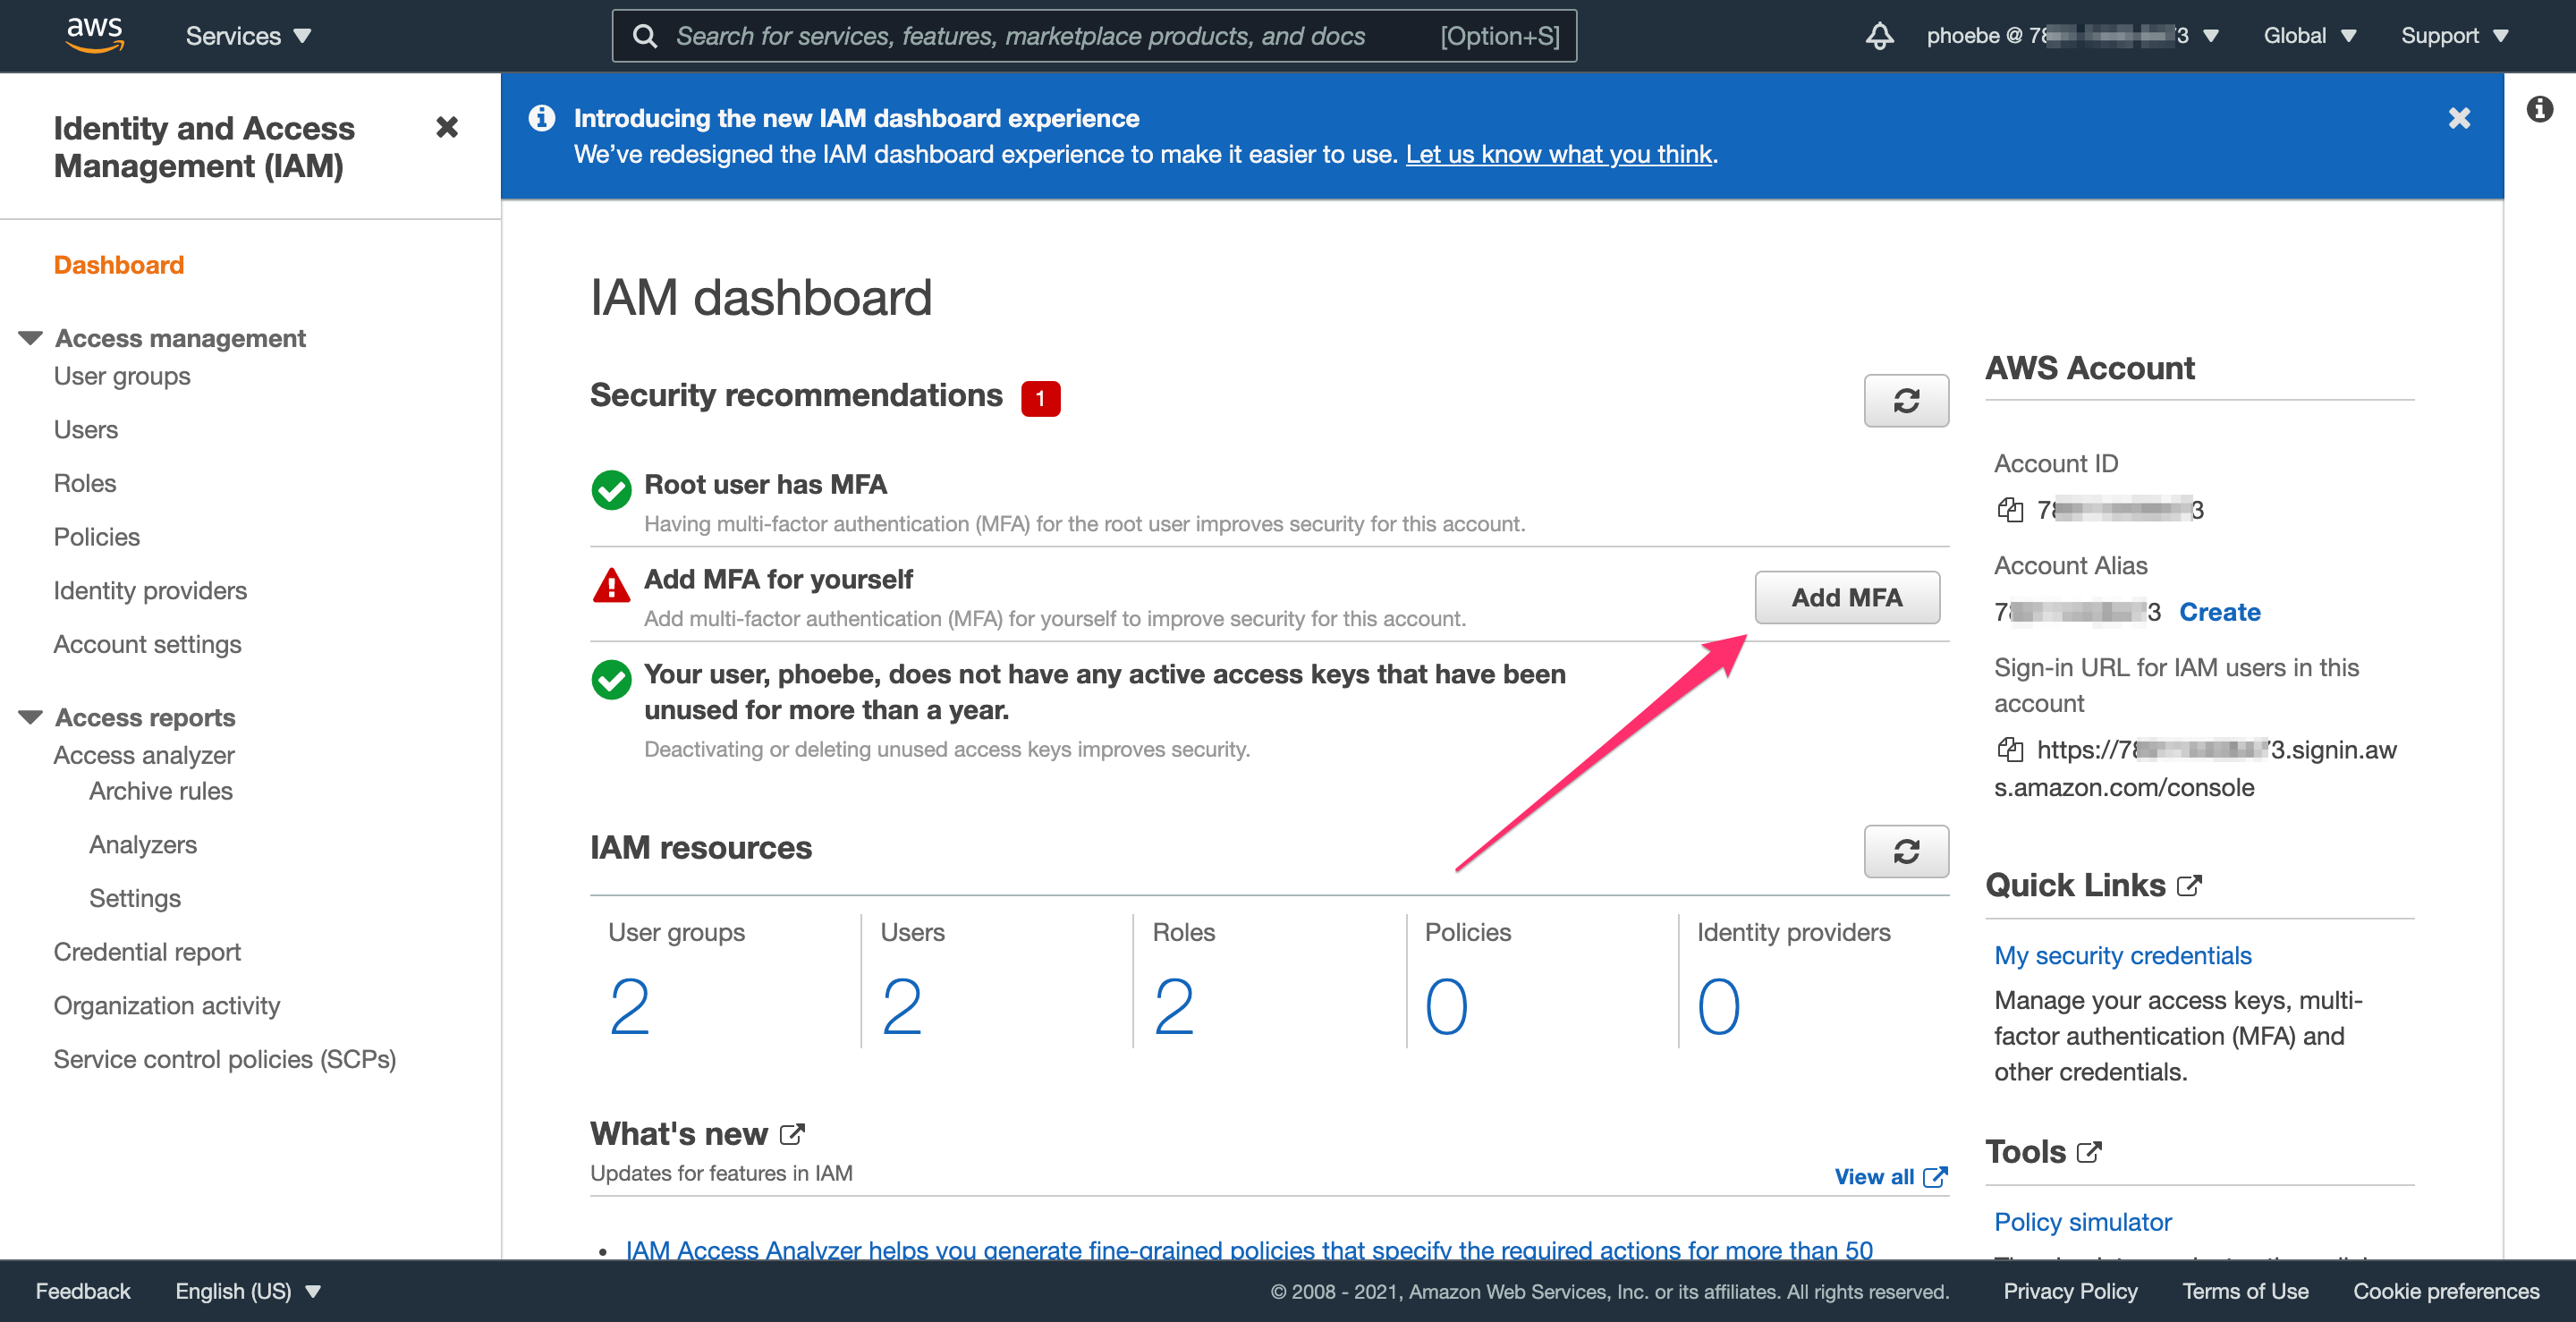Open the Global region dropdown

tap(2310, 36)
